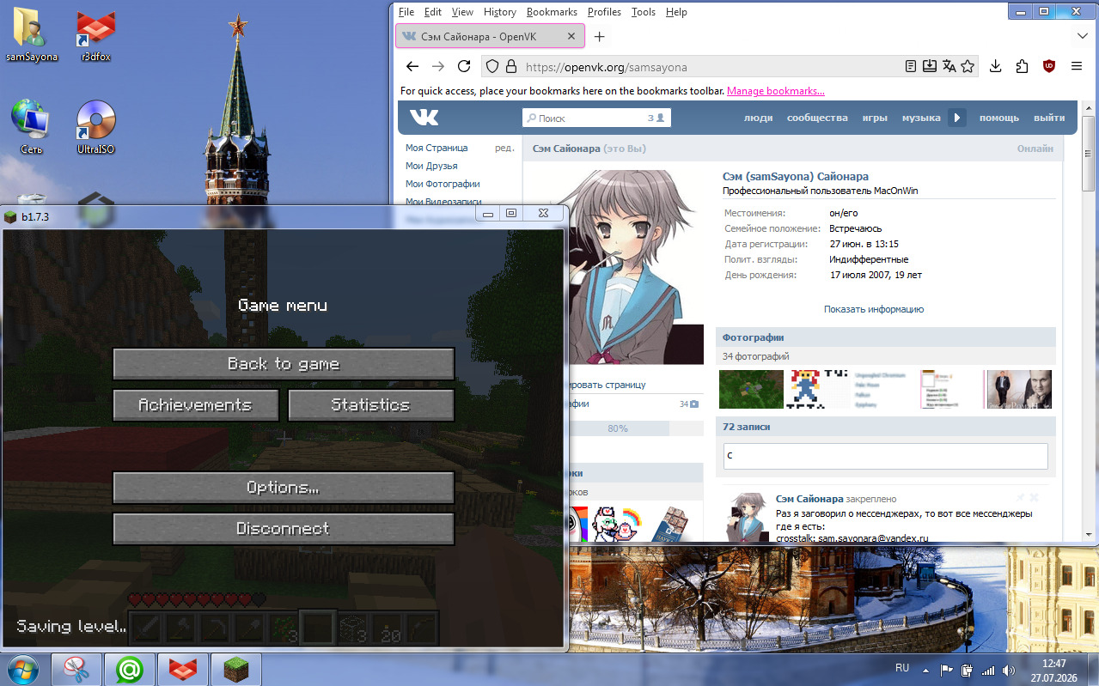The image size is (1099, 686).
Task: Open the extensions puzzle-piece menu
Action: click(1022, 66)
